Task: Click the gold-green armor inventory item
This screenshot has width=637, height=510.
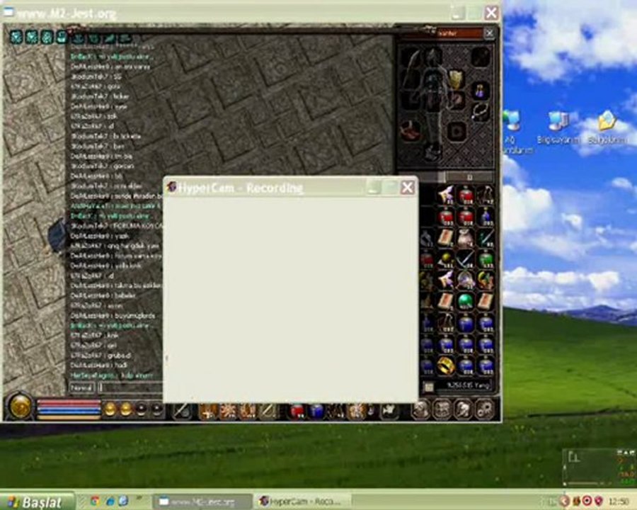Action: pyautogui.click(x=486, y=280)
